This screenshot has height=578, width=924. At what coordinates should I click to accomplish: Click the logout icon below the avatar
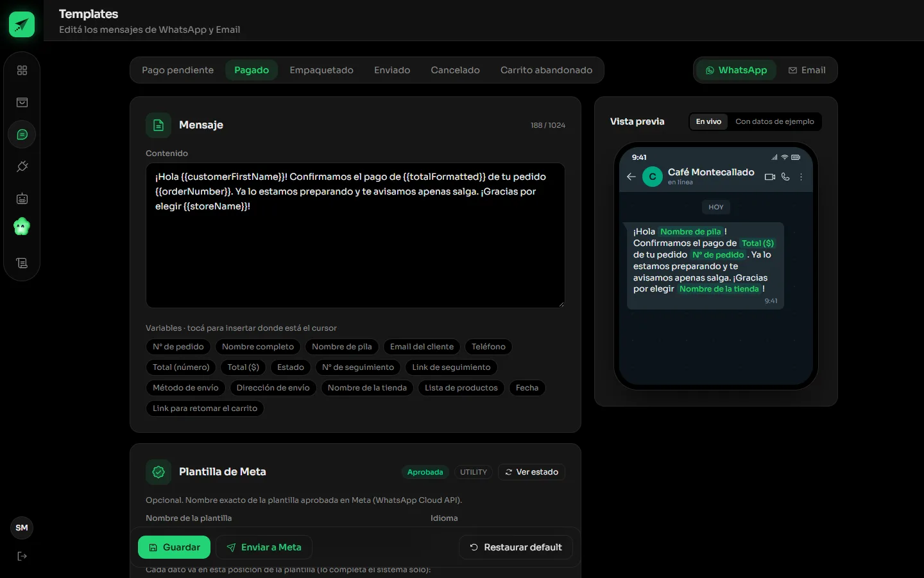22,556
